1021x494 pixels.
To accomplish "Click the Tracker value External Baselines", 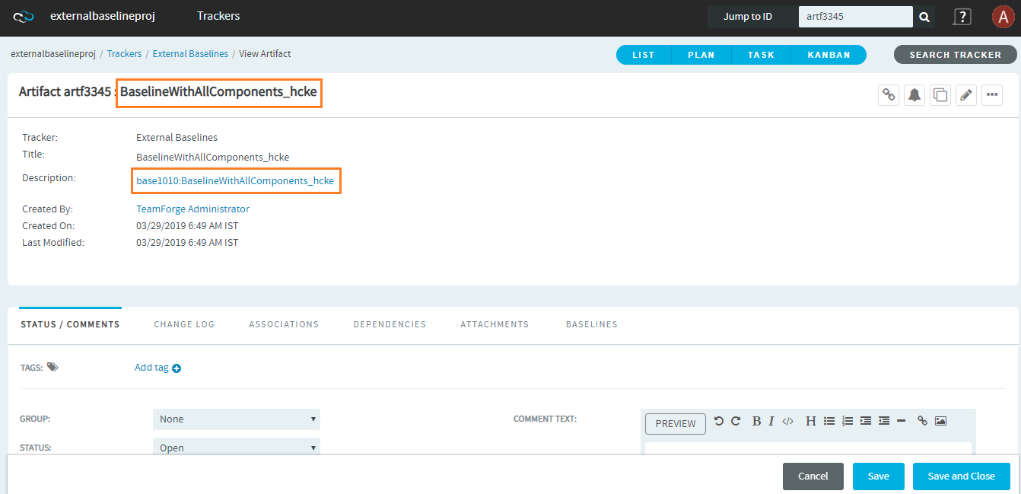I will pyautogui.click(x=177, y=138).
